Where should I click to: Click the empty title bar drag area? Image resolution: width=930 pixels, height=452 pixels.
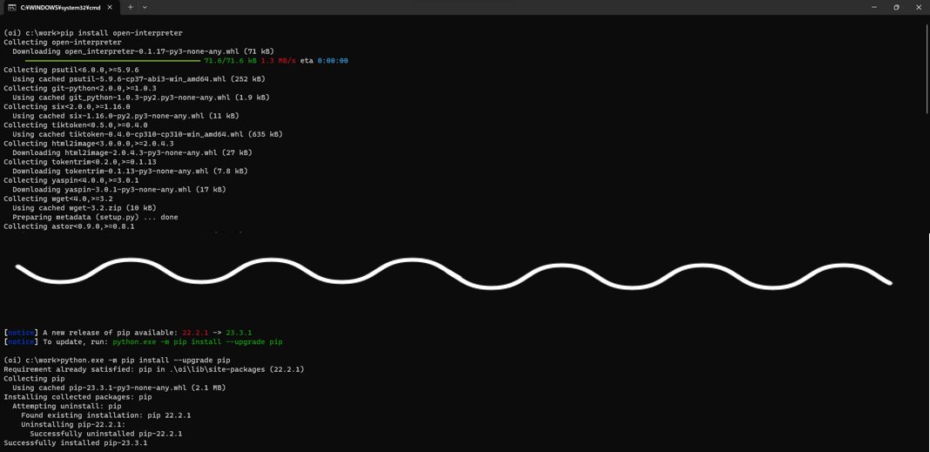(505, 7)
